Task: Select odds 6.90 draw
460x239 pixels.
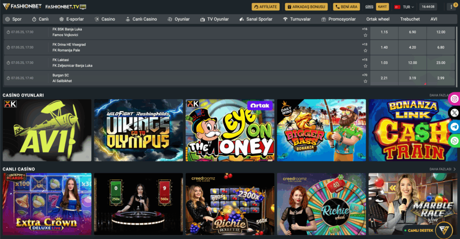Action: (412, 32)
